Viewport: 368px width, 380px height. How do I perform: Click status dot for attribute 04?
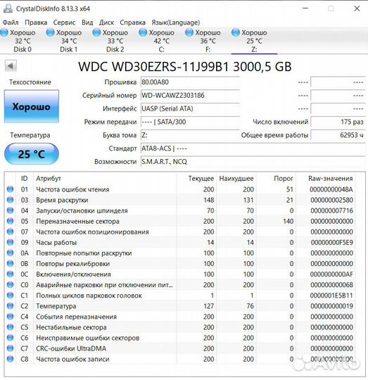[x=10, y=210]
